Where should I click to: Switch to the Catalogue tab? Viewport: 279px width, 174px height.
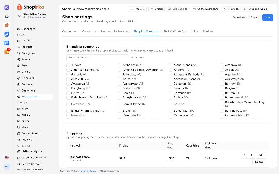[x=89, y=31]
